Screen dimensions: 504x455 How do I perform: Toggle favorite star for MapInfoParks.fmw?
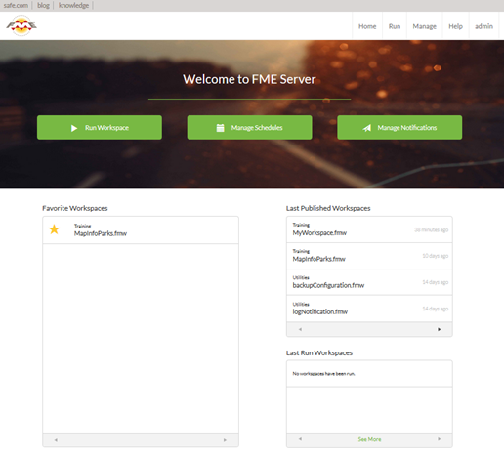tap(54, 229)
